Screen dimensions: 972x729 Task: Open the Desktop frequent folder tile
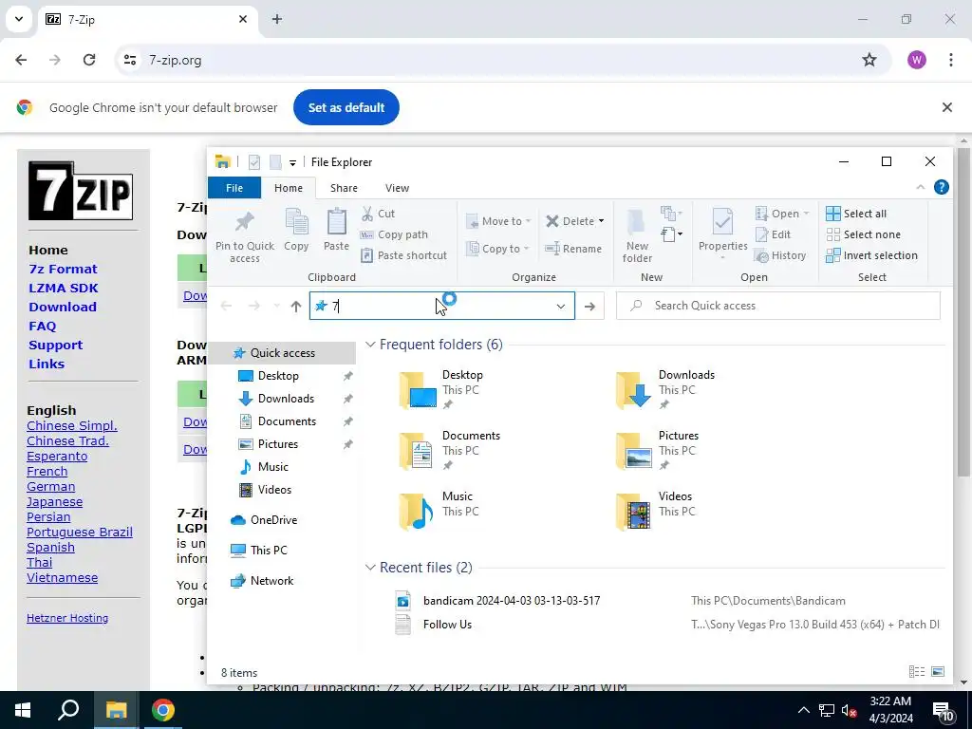443,390
